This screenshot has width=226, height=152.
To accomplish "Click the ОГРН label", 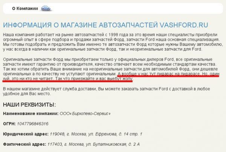I will [x=9, y=124].
